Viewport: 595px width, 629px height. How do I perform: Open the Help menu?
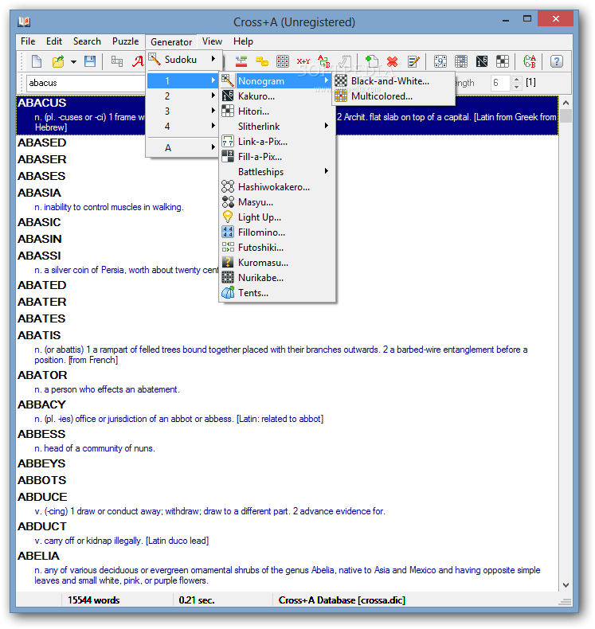click(x=243, y=41)
